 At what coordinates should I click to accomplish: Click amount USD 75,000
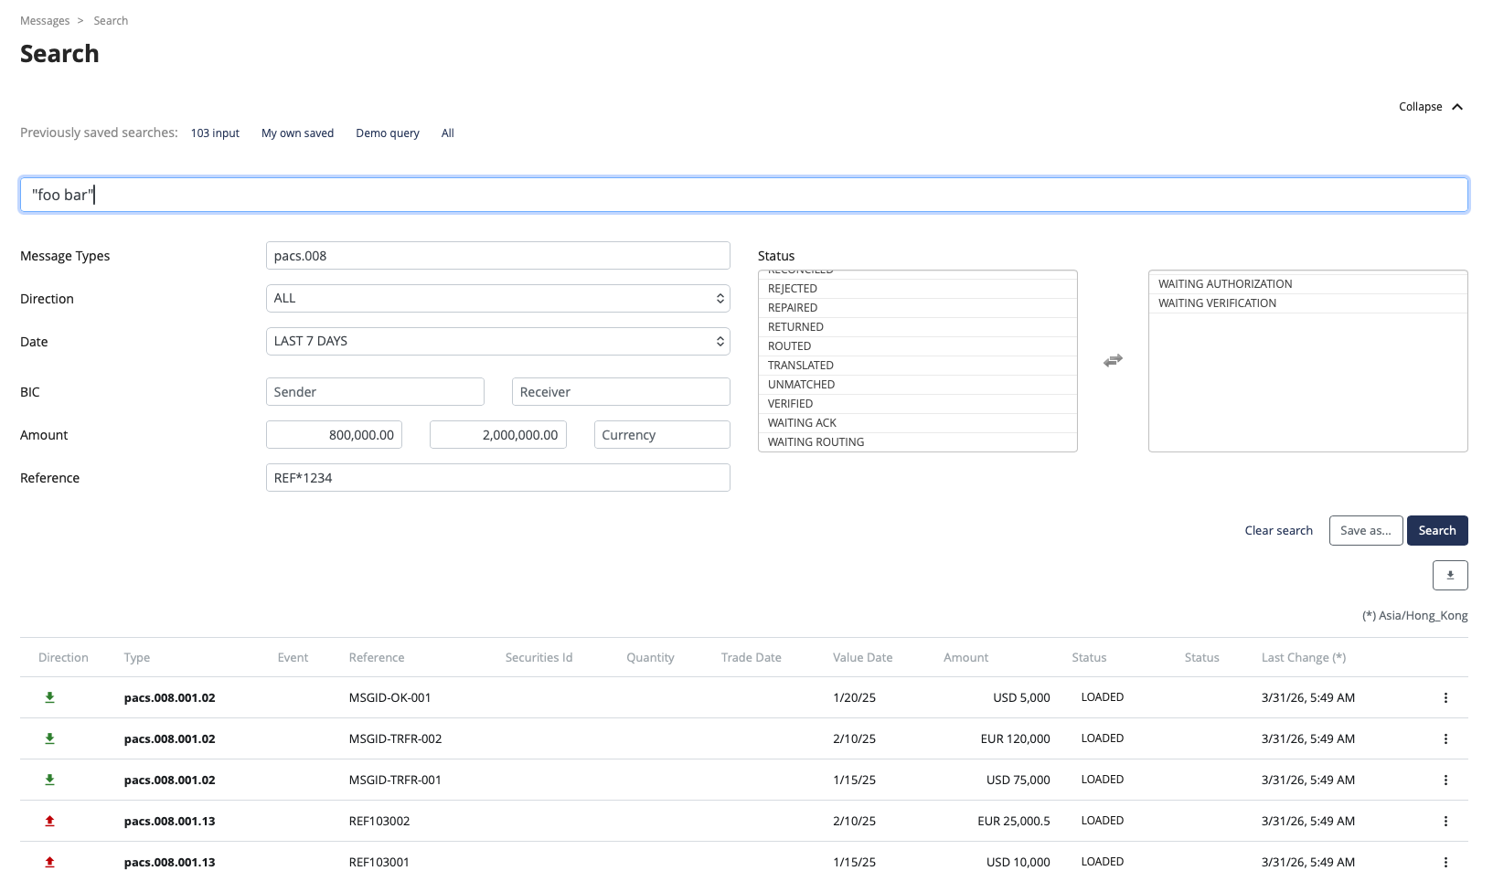(x=1018, y=780)
